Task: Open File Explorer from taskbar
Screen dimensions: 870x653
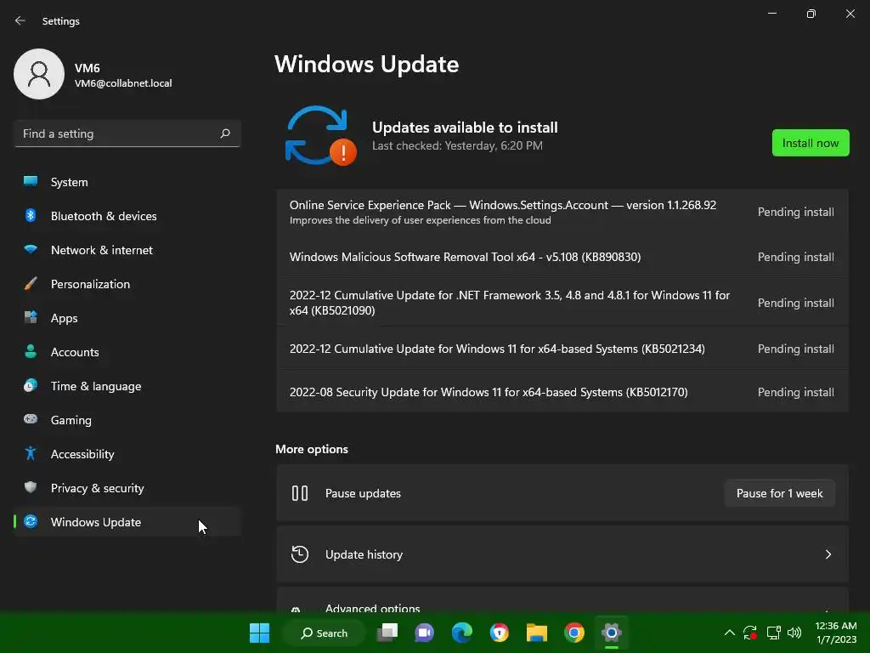Action: click(537, 633)
